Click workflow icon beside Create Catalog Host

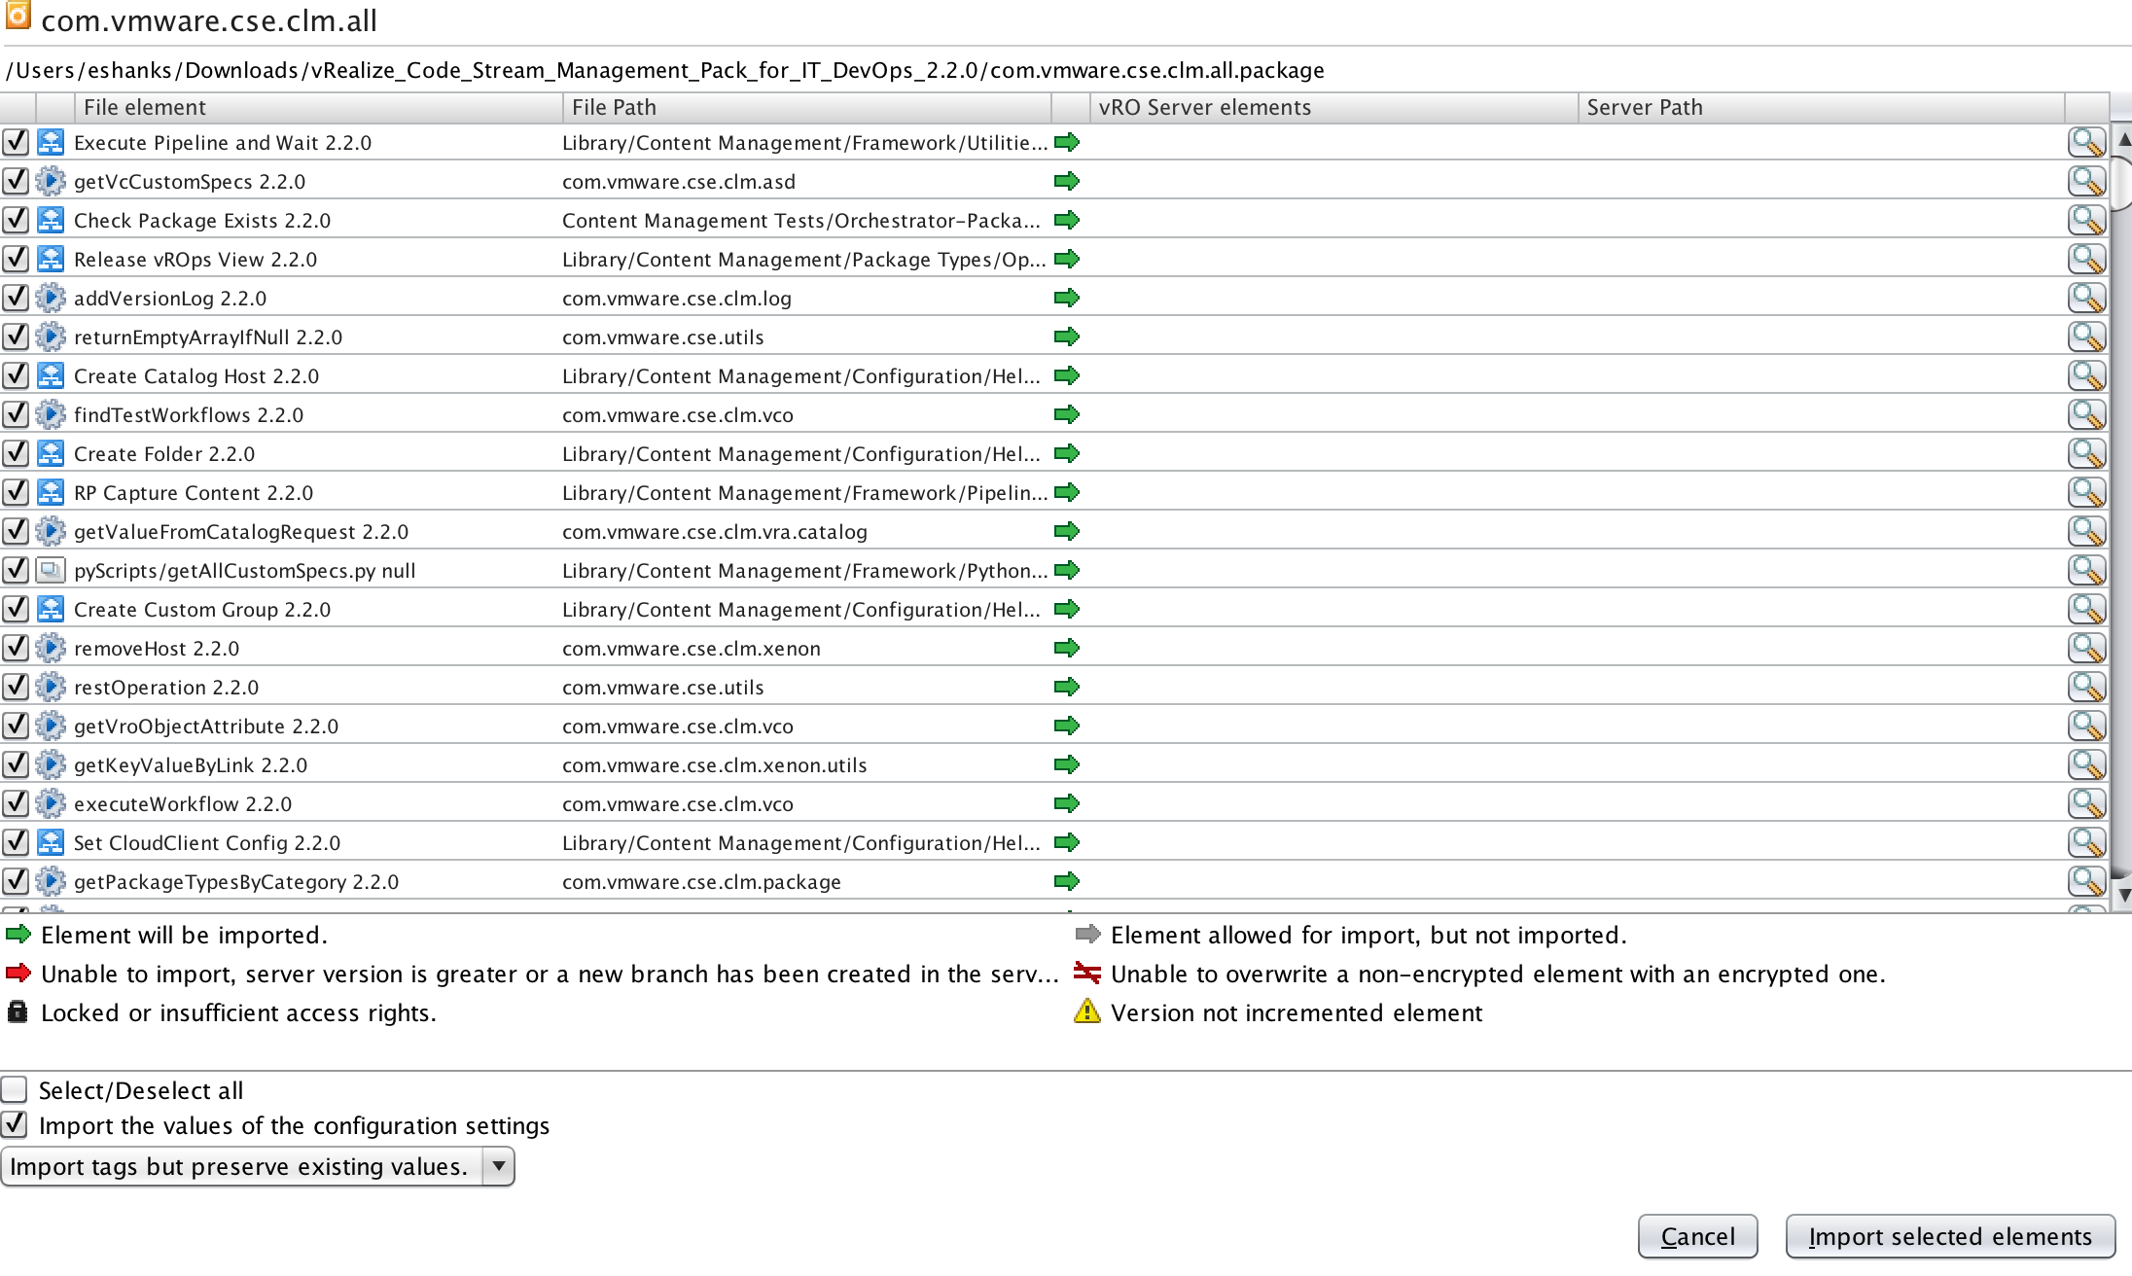tap(51, 376)
